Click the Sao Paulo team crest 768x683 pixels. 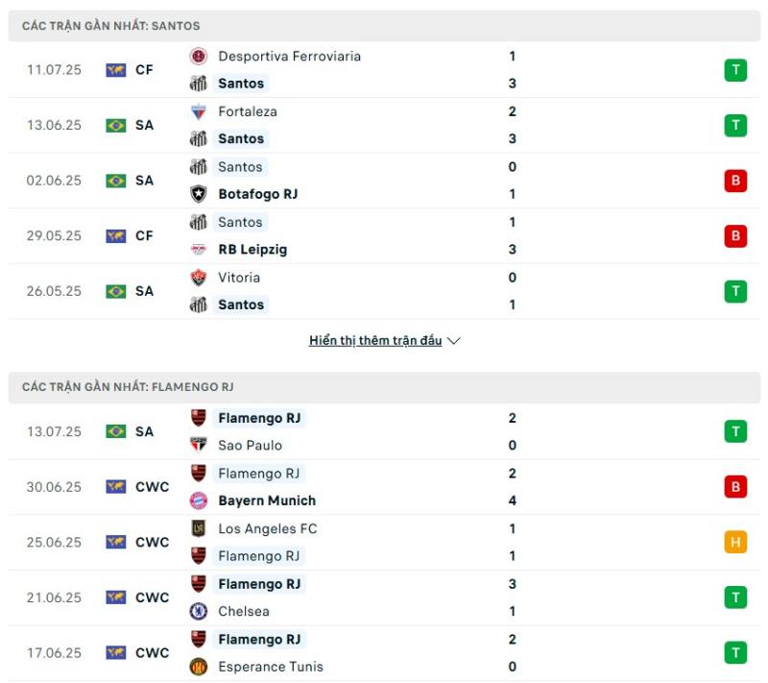coord(199,445)
